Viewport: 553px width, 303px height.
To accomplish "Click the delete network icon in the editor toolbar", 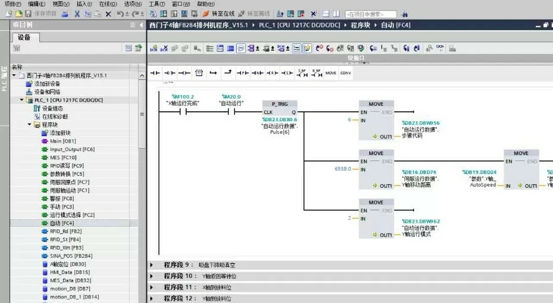I will (x=164, y=49).
